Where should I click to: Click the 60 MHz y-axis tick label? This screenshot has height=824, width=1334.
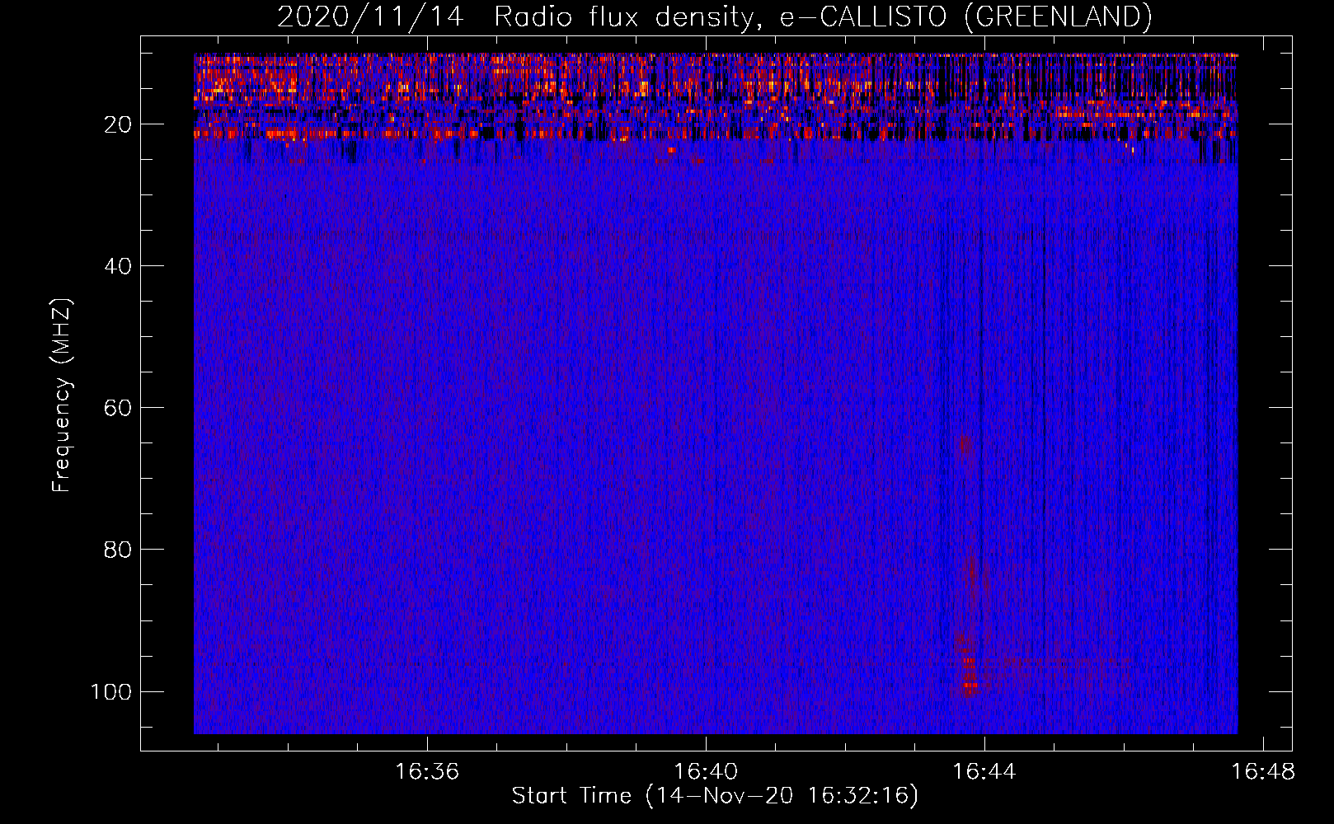pyautogui.click(x=119, y=408)
